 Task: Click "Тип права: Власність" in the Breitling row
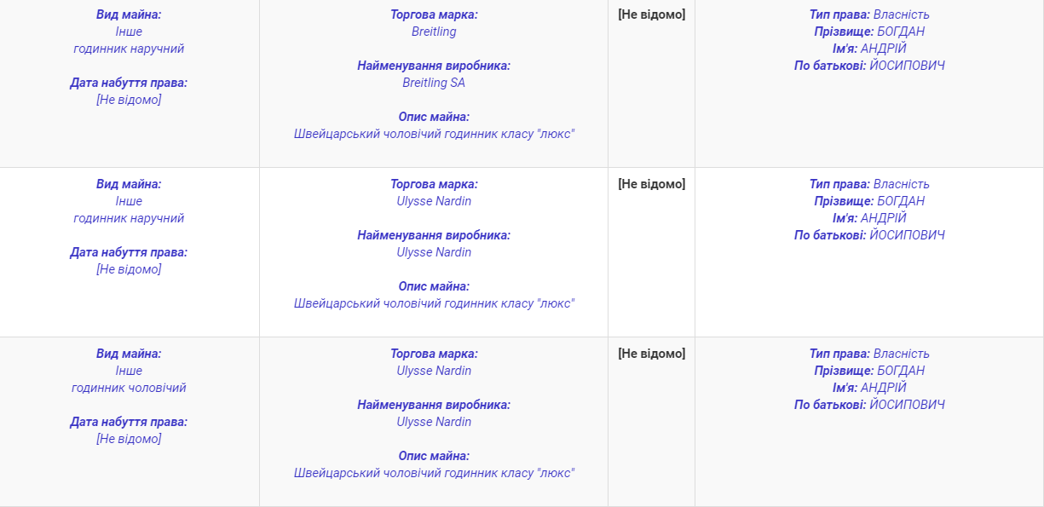tap(869, 14)
